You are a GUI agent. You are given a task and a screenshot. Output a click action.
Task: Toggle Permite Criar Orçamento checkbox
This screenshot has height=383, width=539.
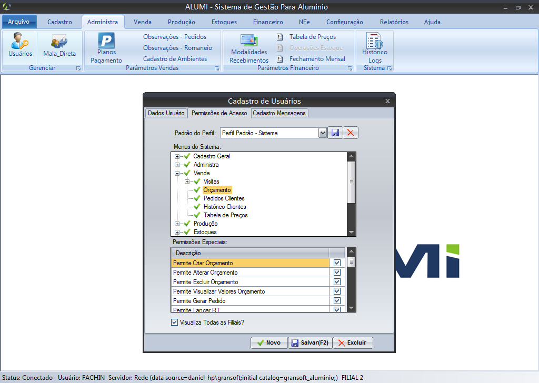click(x=337, y=263)
